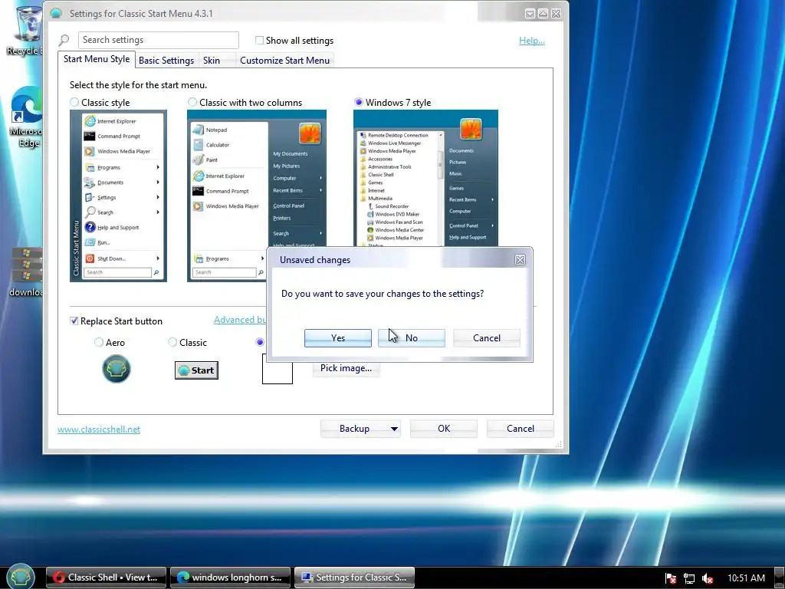This screenshot has width=785, height=589.
Task: Enable Show all settings checkbox
Action: pos(259,41)
